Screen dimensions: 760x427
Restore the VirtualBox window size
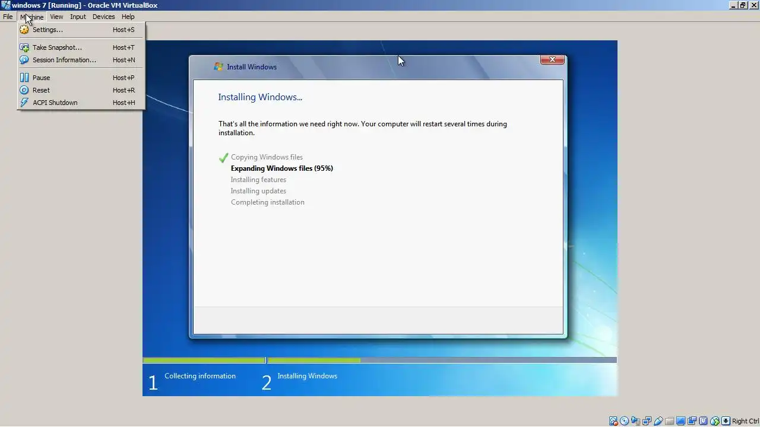(743, 5)
